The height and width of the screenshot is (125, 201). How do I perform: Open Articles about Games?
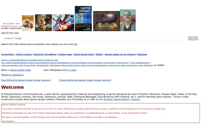tap(32, 63)
